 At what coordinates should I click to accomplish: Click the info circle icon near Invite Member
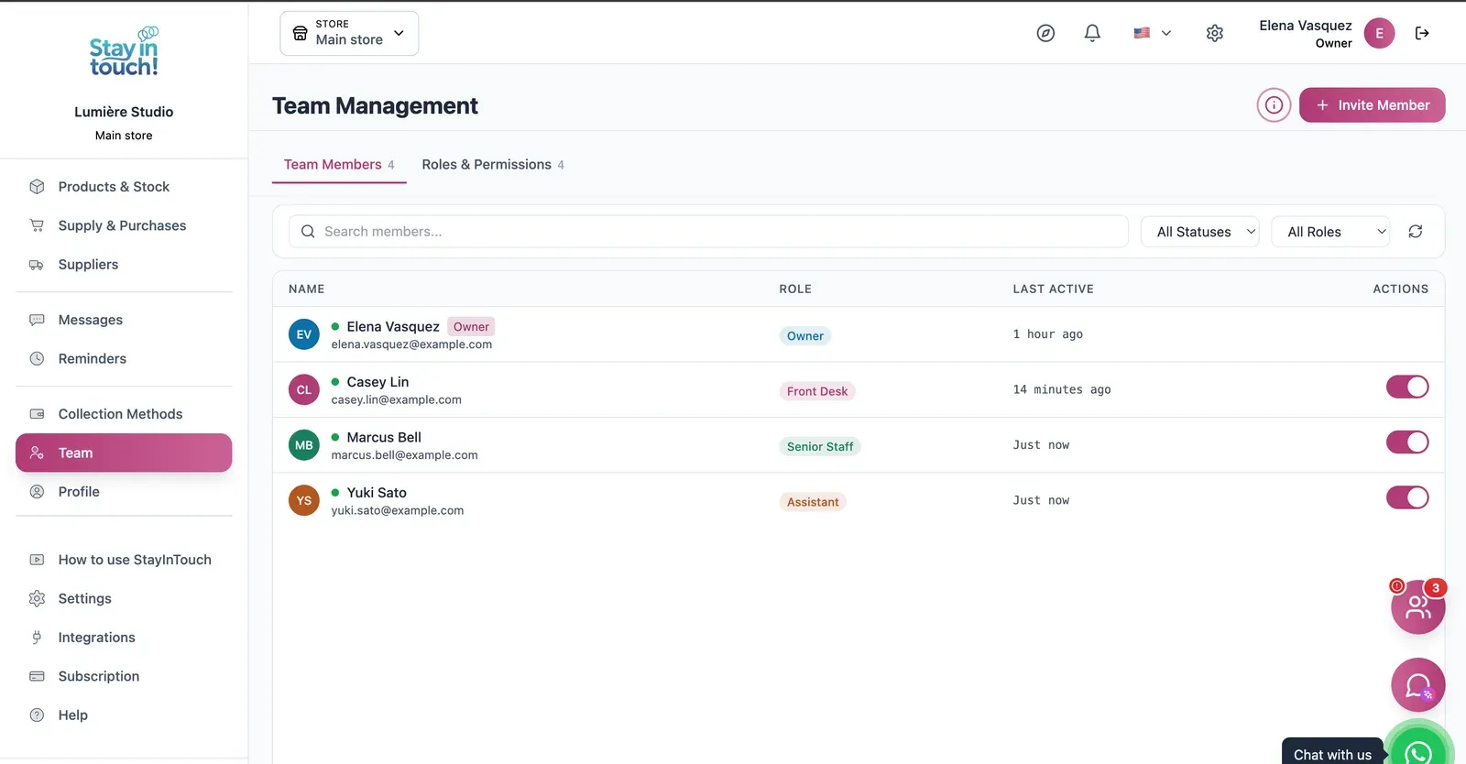point(1274,105)
